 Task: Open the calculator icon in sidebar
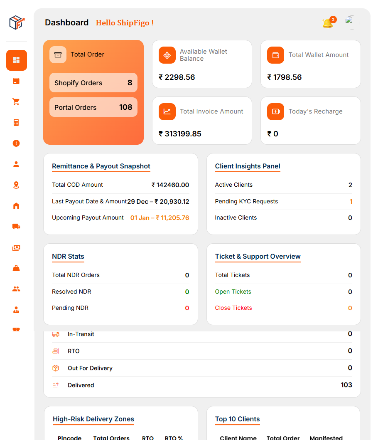tap(16, 122)
